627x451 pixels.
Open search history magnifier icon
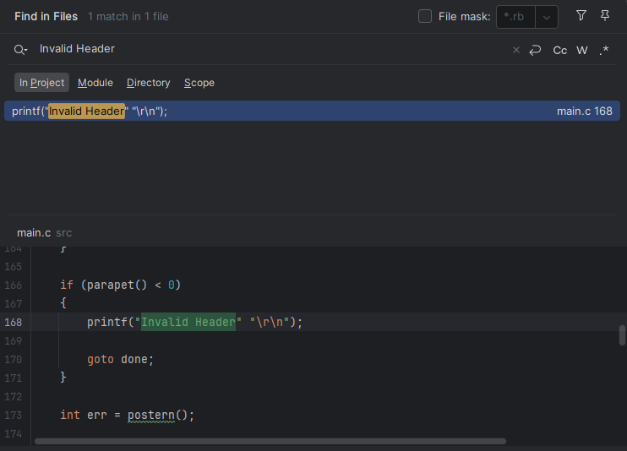tap(21, 50)
